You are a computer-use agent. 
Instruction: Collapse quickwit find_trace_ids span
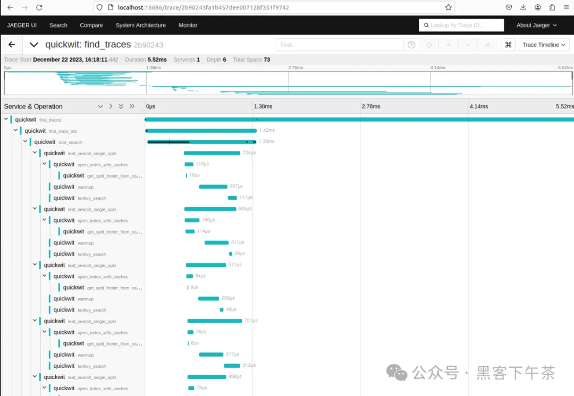coord(16,130)
